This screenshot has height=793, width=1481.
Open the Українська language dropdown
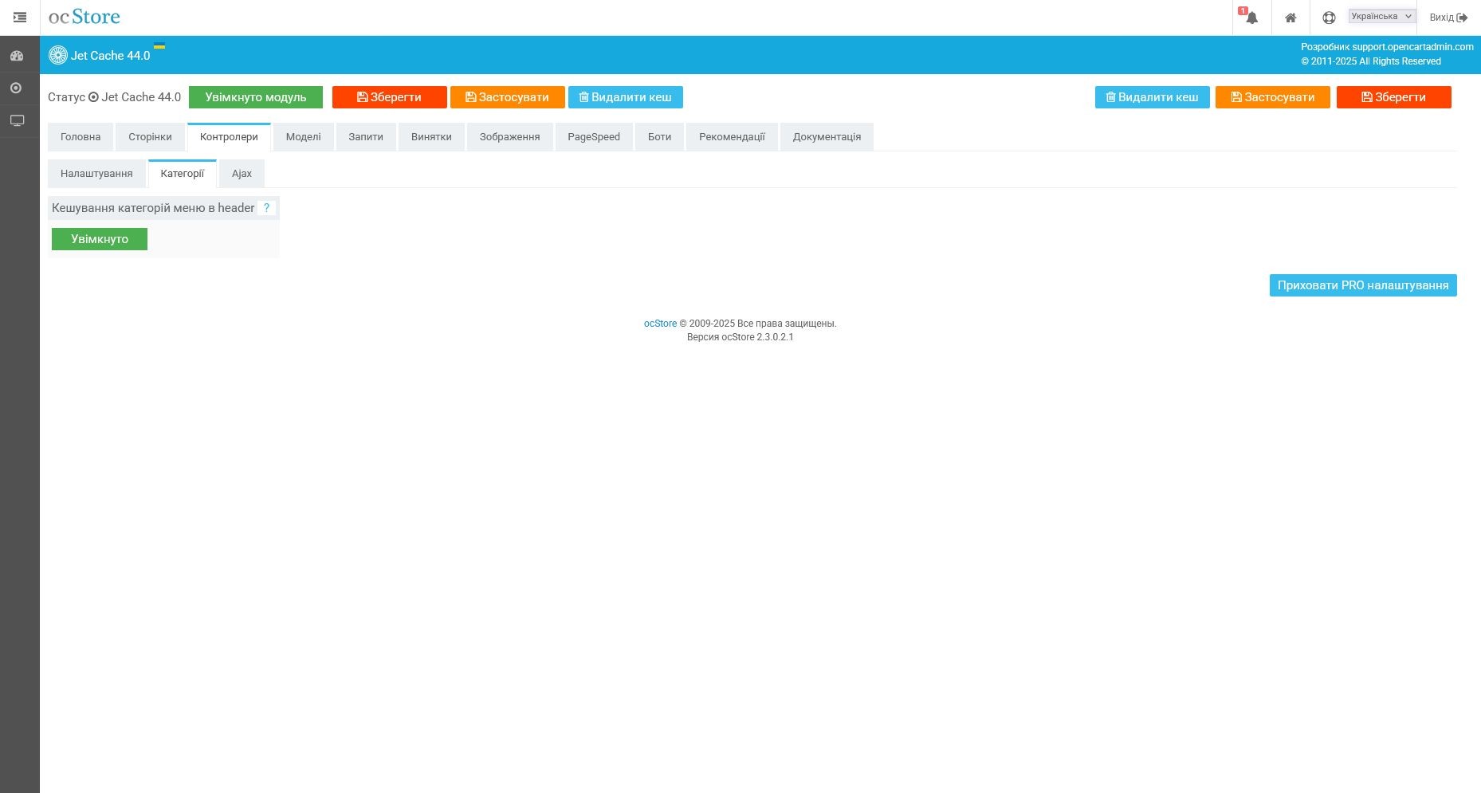pos(1381,15)
